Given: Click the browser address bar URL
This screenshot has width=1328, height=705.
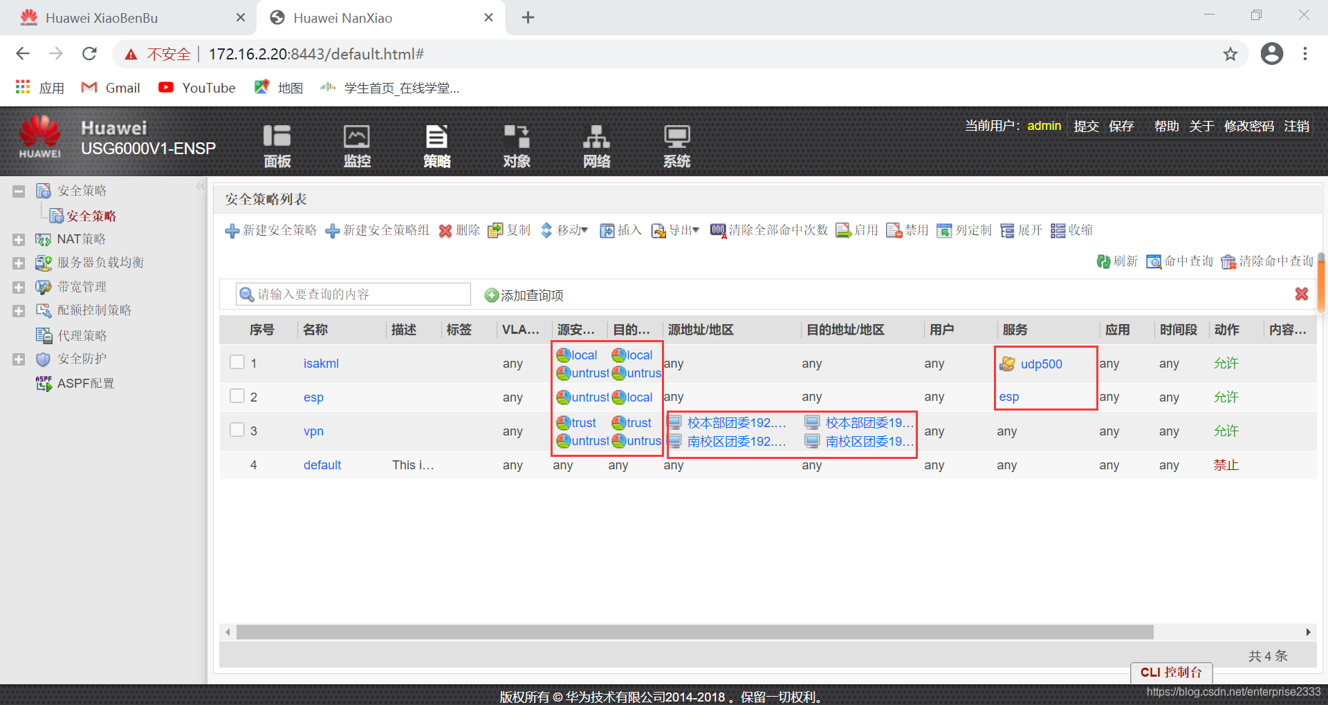Looking at the screenshot, I should [316, 54].
